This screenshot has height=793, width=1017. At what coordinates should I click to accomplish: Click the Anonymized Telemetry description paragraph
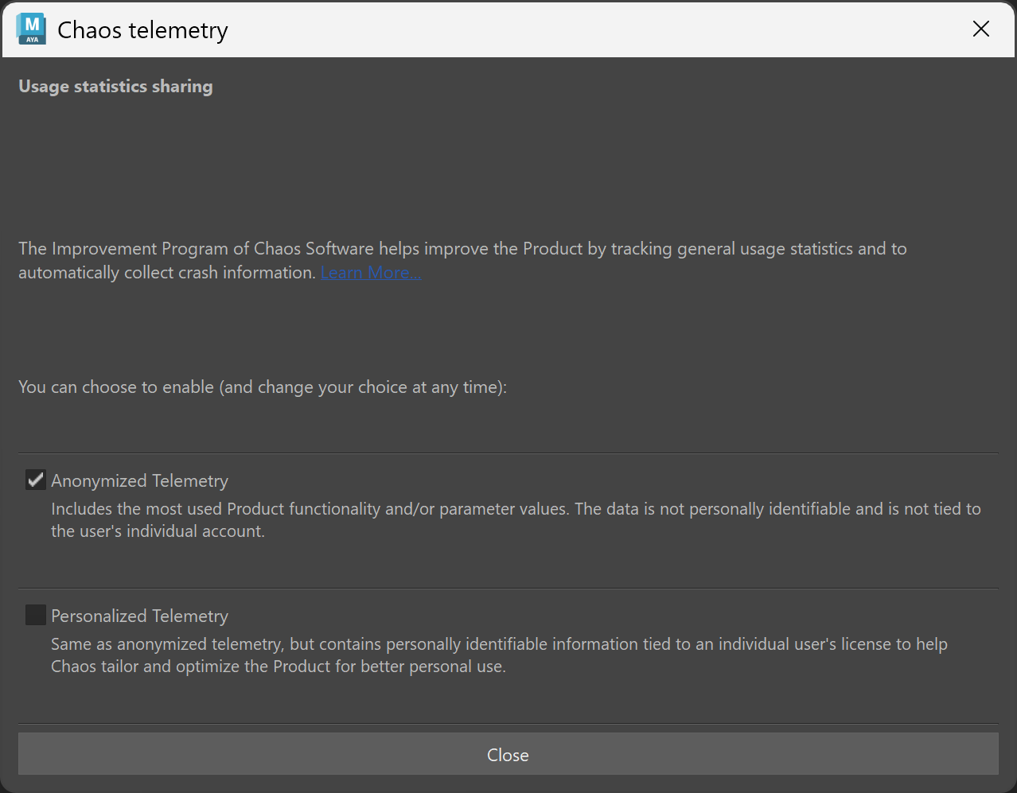516,520
